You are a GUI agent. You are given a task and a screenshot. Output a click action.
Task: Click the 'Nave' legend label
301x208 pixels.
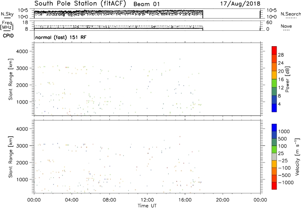(x=286, y=26)
